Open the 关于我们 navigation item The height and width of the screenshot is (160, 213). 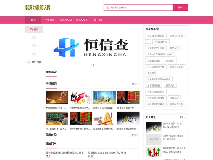98,20
